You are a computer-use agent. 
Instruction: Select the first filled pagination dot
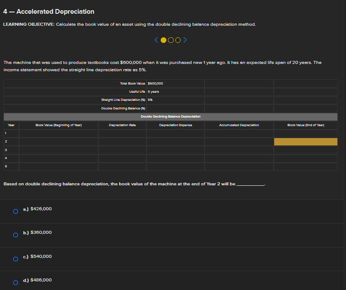(163, 40)
